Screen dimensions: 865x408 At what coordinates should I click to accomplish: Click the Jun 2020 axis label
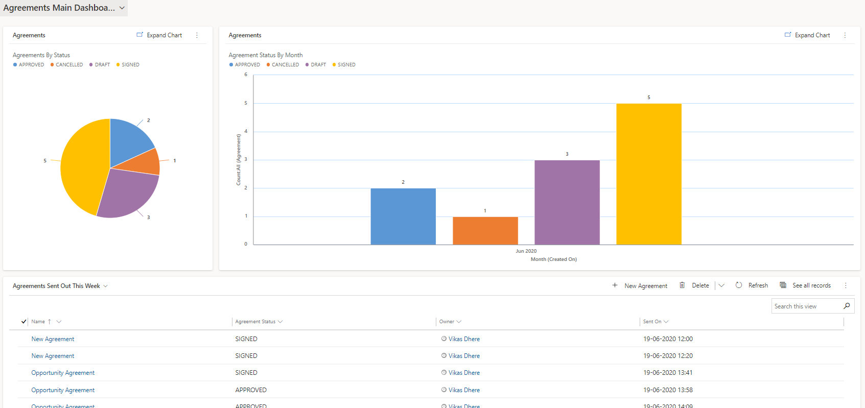[x=526, y=251]
